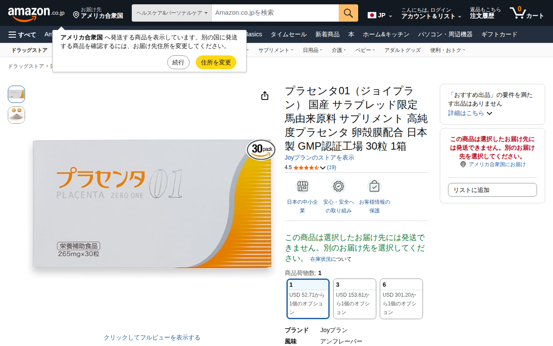Select quantity option 1 (USD 52.71)
The image size is (553, 346).
pyautogui.click(x=308, y=298)
